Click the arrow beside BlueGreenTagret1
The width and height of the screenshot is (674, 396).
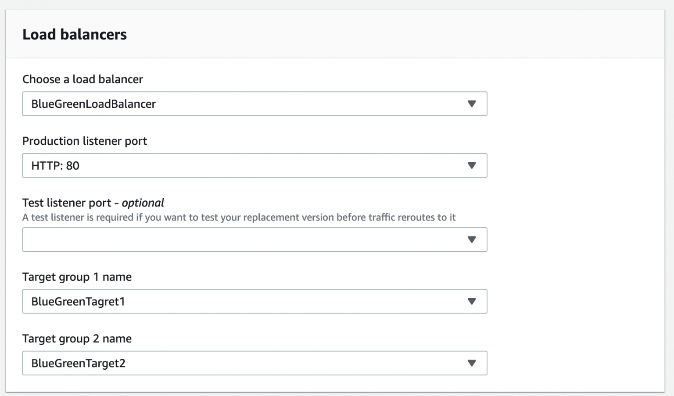coord(472,301)
